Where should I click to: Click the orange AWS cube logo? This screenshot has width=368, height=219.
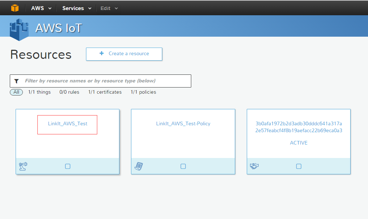coord(15,8)
